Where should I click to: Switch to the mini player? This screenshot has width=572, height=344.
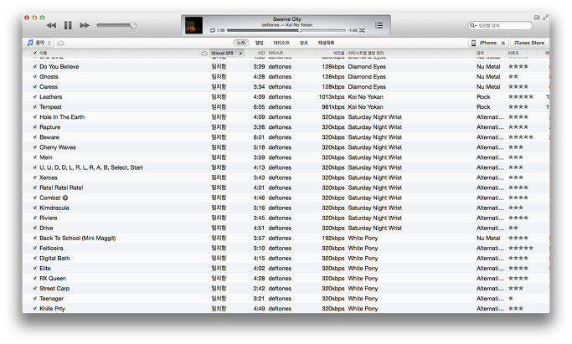537,18
